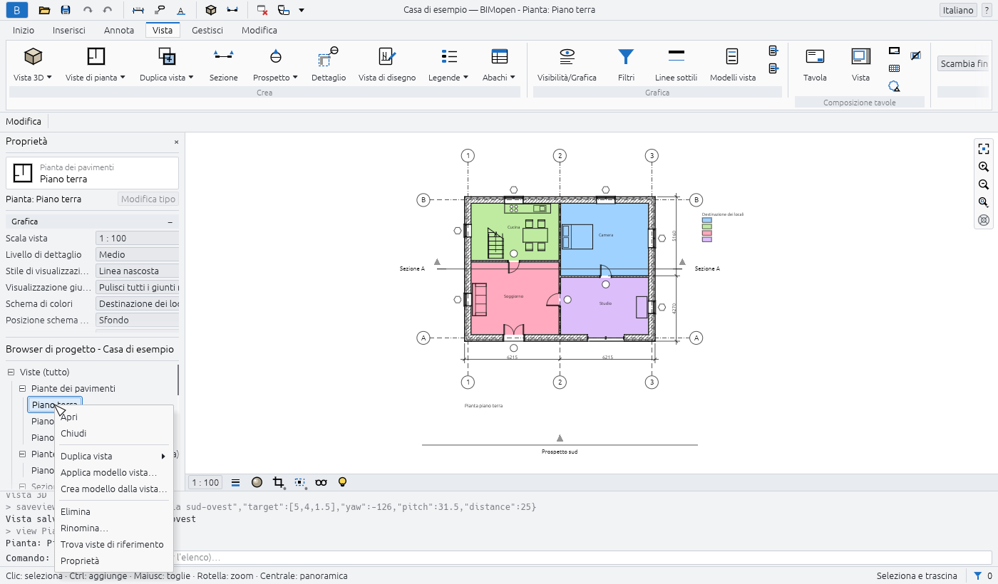This screenshot has height=584, width=998.
Task: Collapse the Piante dei pavimenti tree node
Action: coord(23,389)
